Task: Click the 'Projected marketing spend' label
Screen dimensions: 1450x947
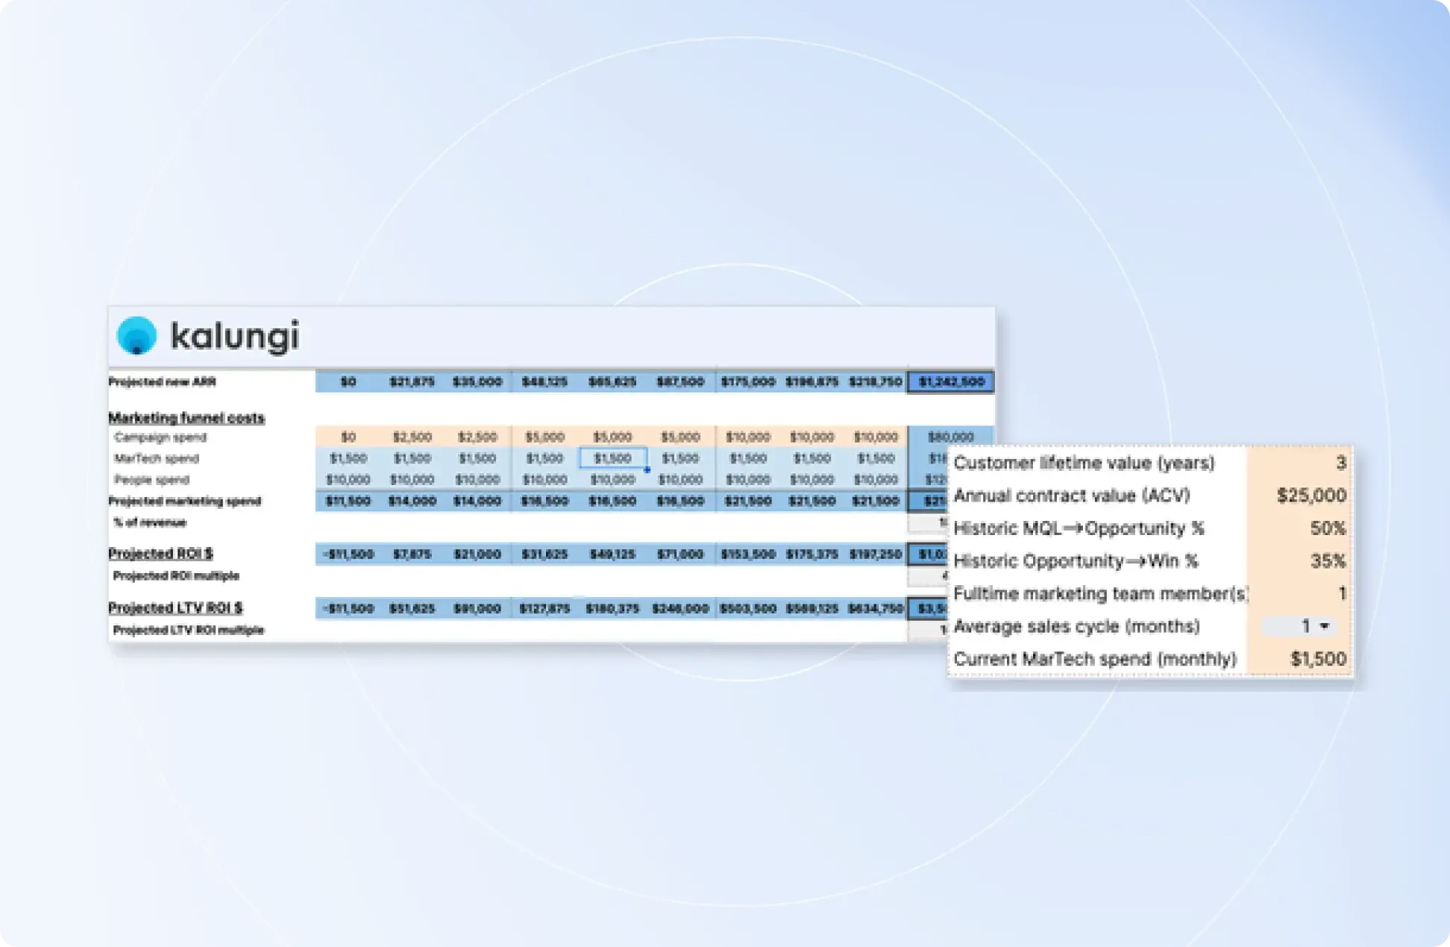Action: pyautogui.click(x=185, y=501)
